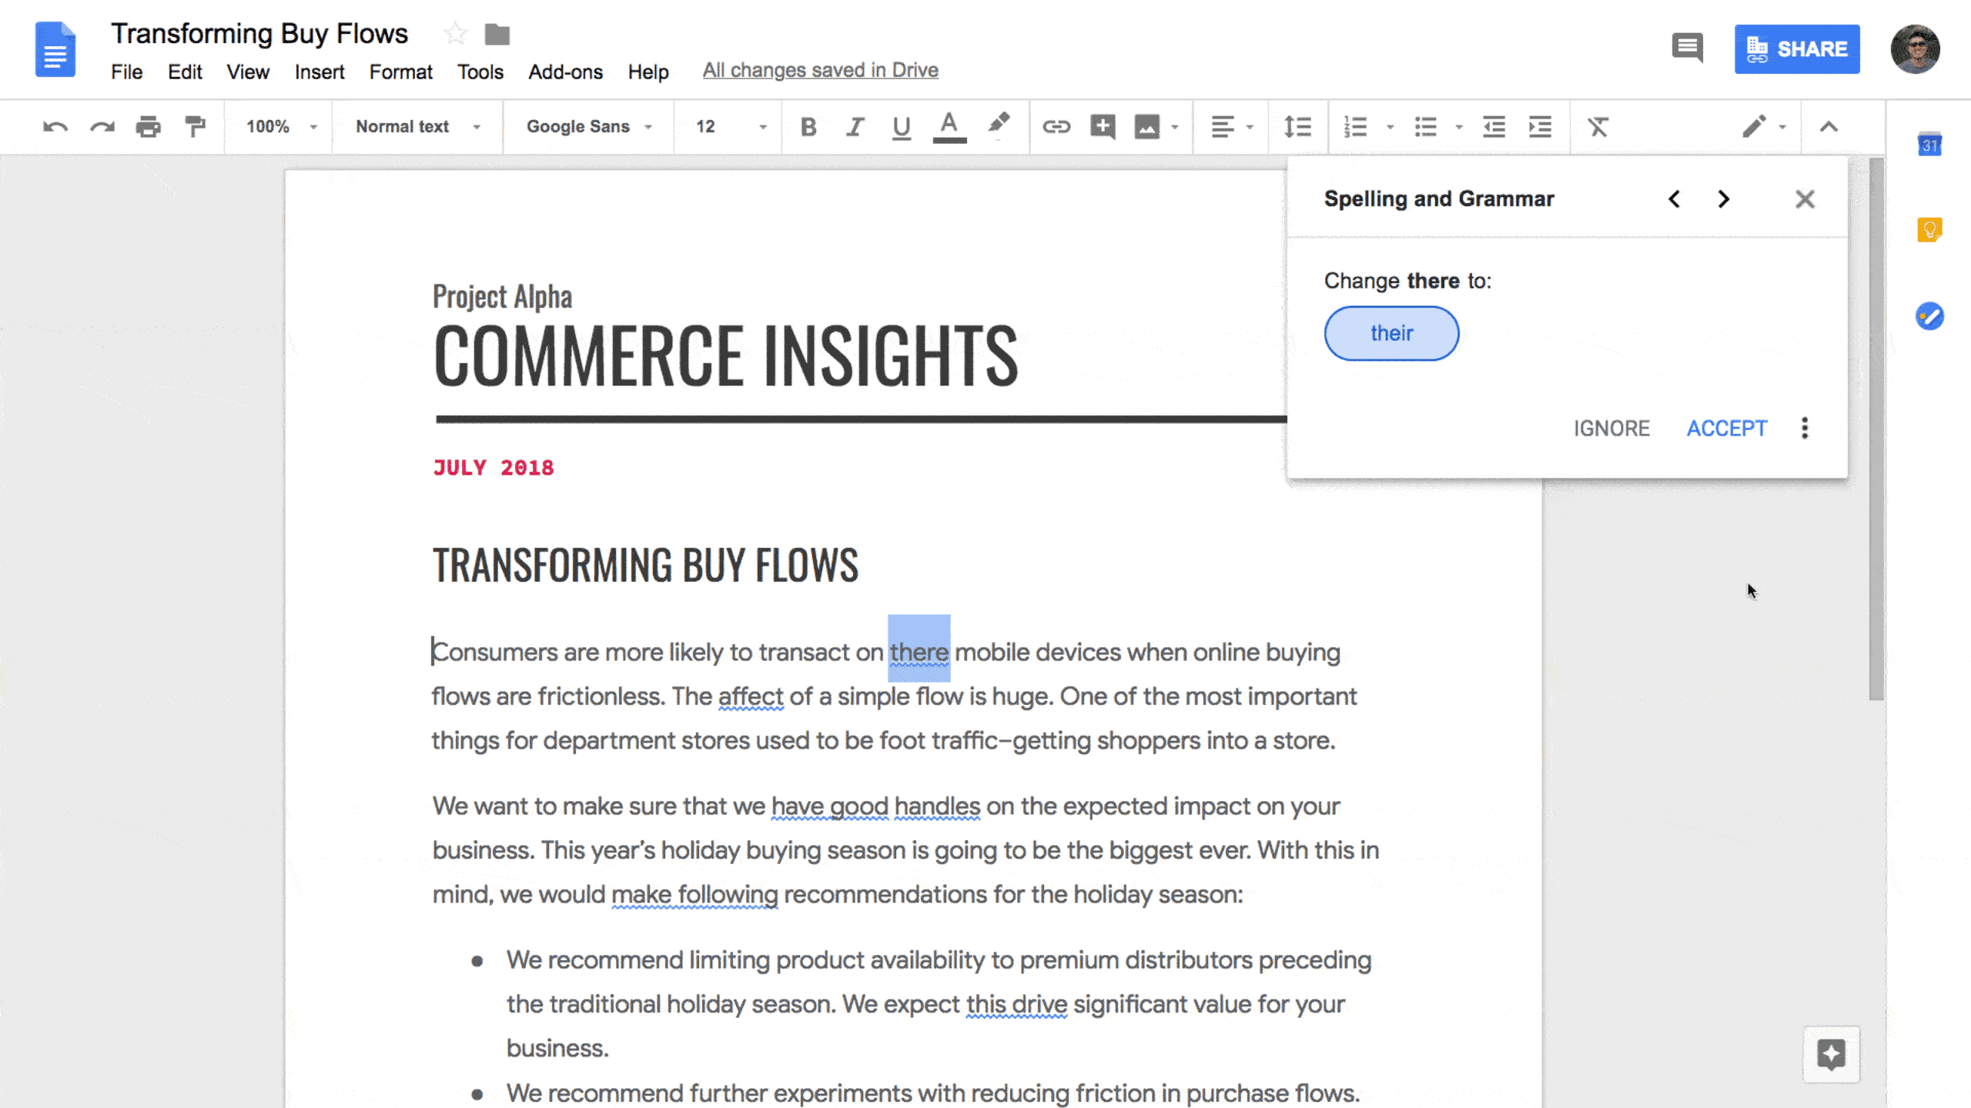Click the Bold formatting icon
Viewport: 1971px width, 1108px height.
point(808,127)
